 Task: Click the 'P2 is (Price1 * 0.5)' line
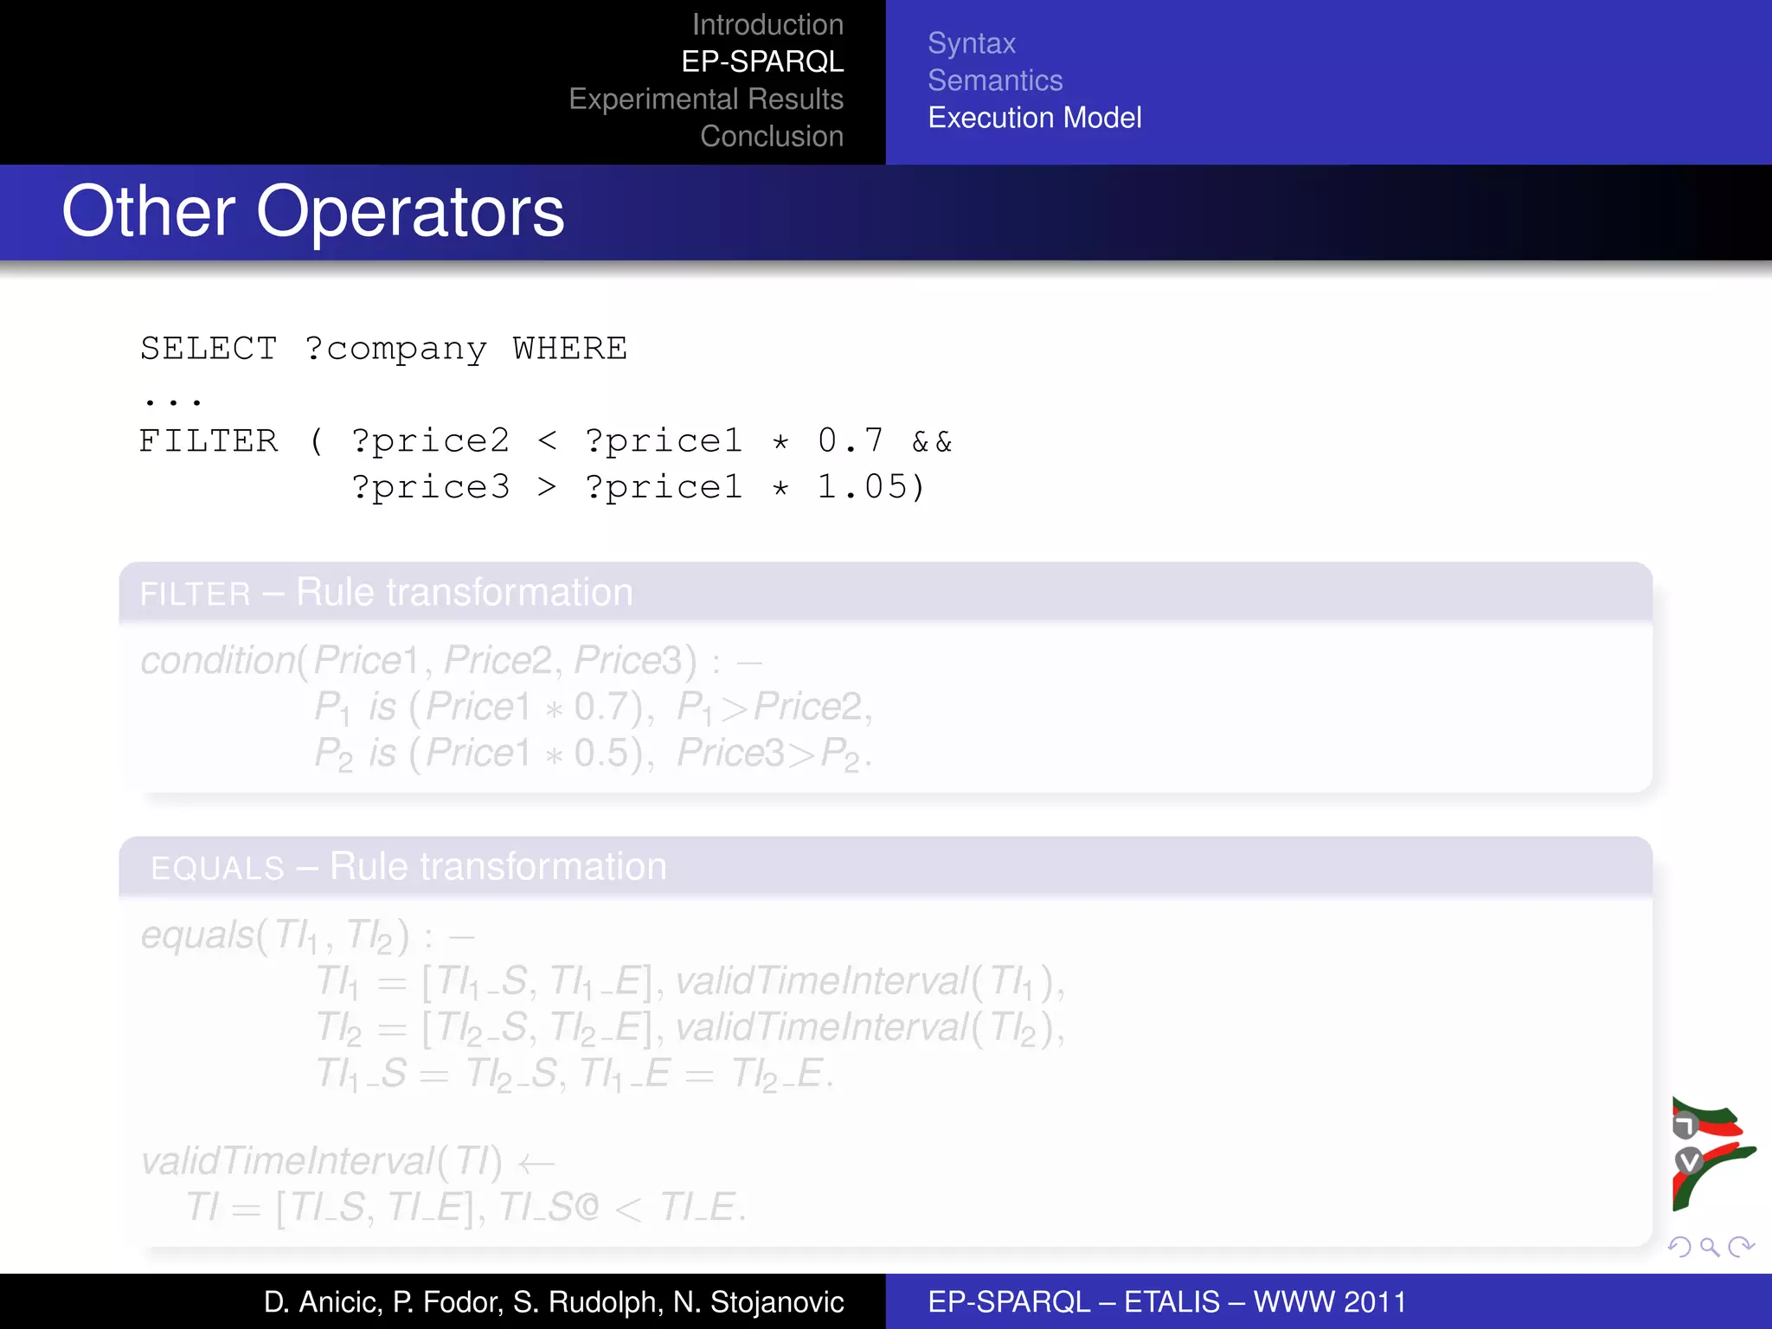click(594, 754)
